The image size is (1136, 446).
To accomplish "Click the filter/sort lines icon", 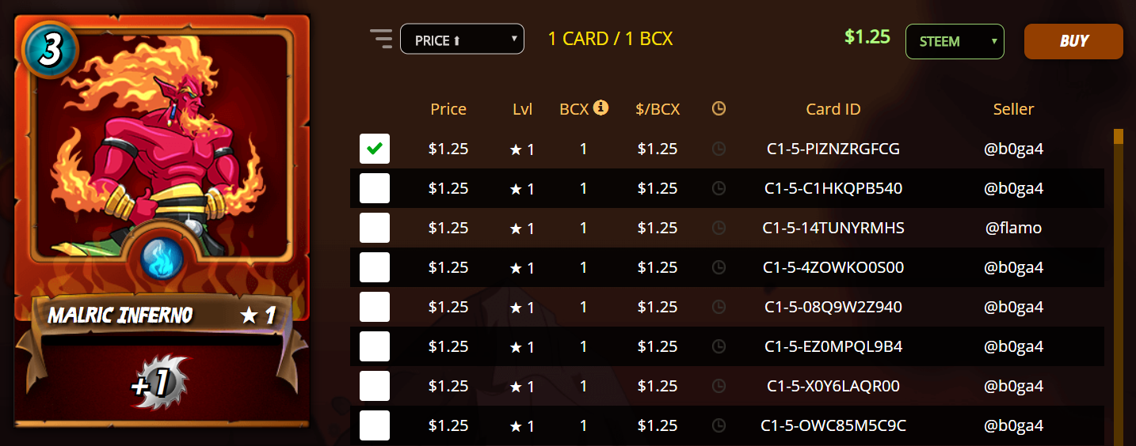I will [x=381, y=38].
